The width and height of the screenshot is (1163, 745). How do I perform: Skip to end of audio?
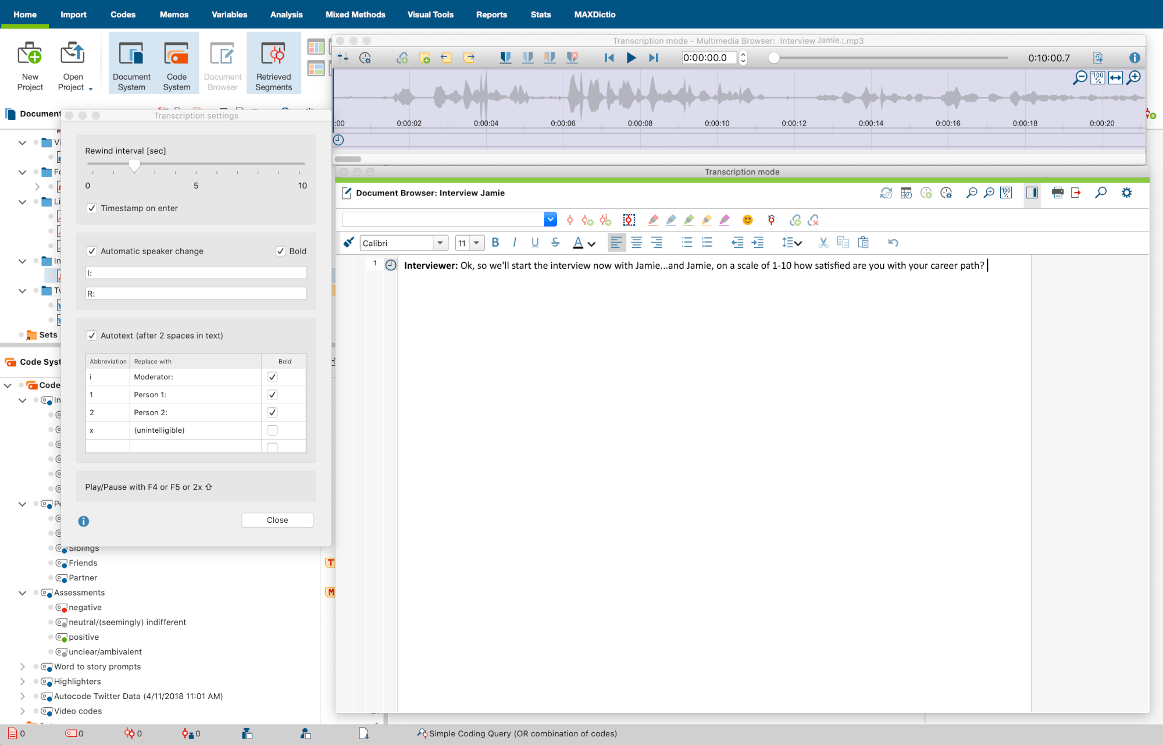pyautogui.click(x=654, y=58)
